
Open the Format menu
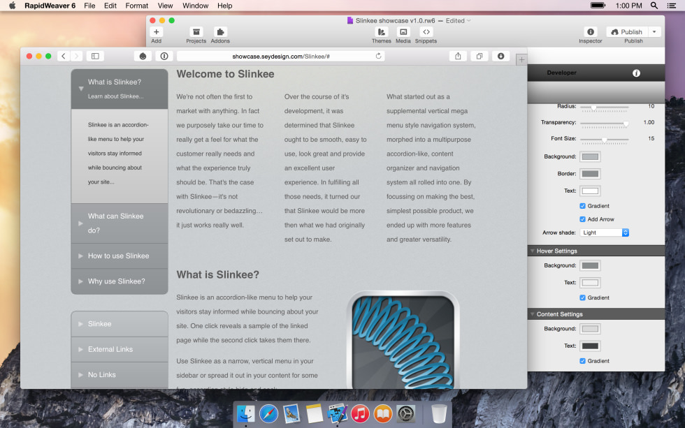tap(137, 6)
